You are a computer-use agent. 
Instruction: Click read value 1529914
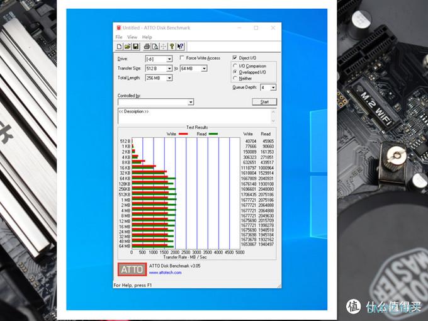[266, 173]
